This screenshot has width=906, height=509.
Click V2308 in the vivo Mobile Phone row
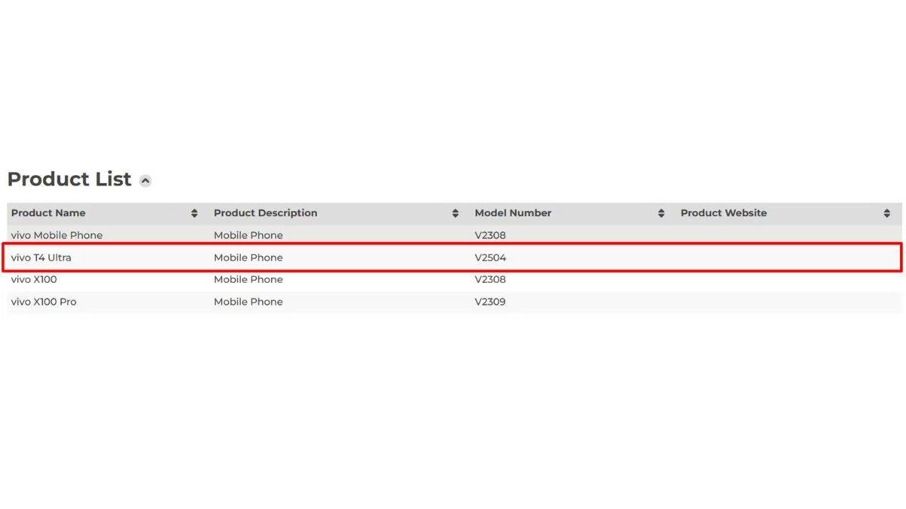(x=491, y=235)
